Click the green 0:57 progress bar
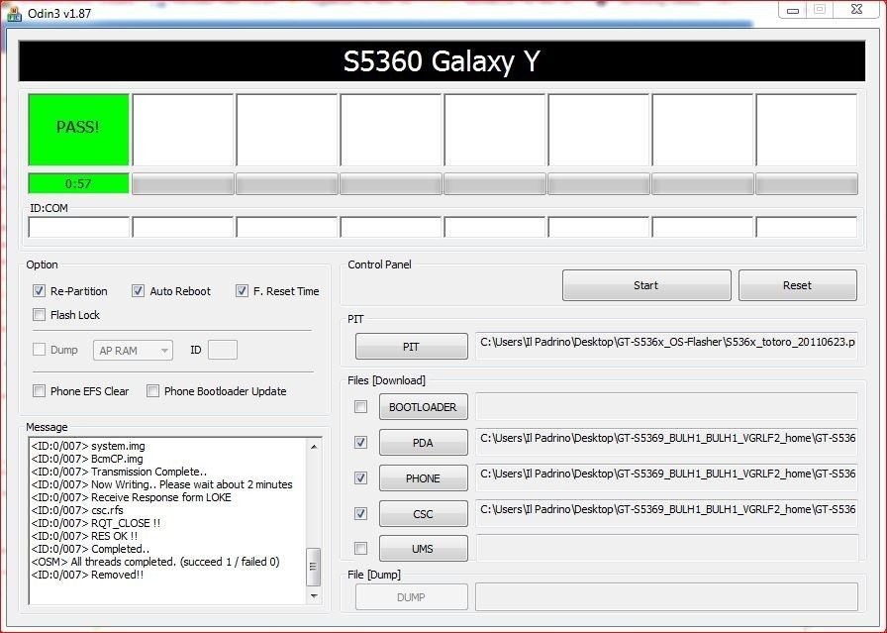 point(78,183)
